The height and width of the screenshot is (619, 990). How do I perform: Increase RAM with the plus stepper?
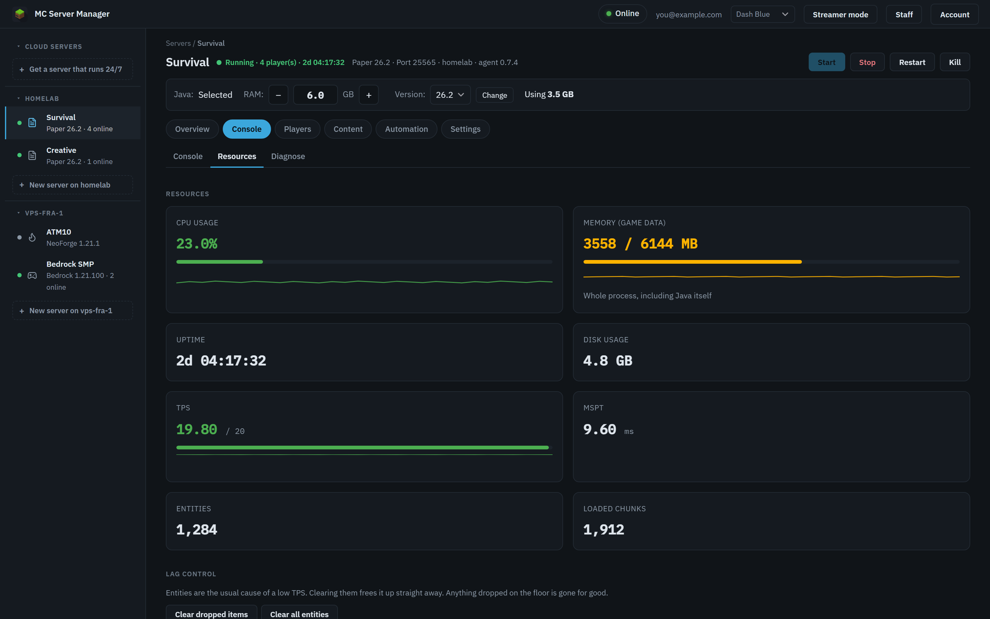(x=368, y=95)
